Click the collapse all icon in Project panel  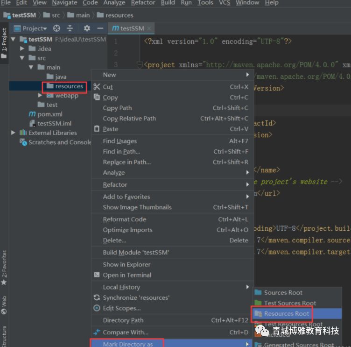pyautogui.click(x=70, y=28)
